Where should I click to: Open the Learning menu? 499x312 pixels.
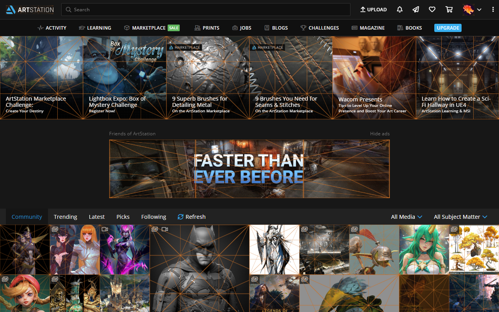click(x=95, y=28)
